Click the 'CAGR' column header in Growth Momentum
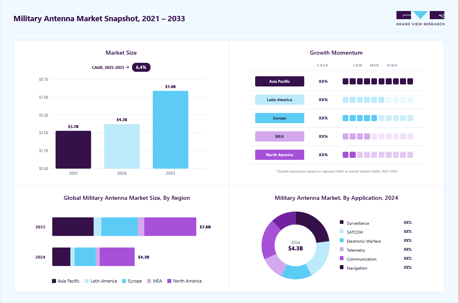The height and width of the screenshot is (303, 458). (323, 65)
